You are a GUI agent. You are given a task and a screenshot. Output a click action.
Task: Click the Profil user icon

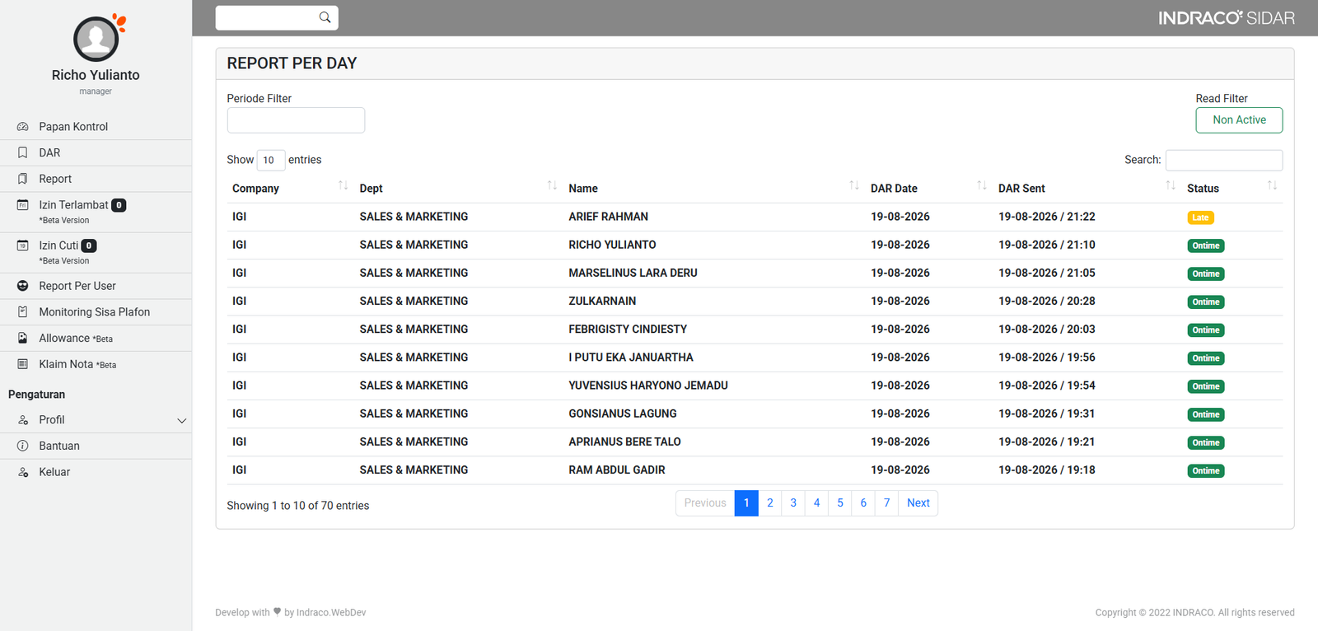tap(23, 420)
